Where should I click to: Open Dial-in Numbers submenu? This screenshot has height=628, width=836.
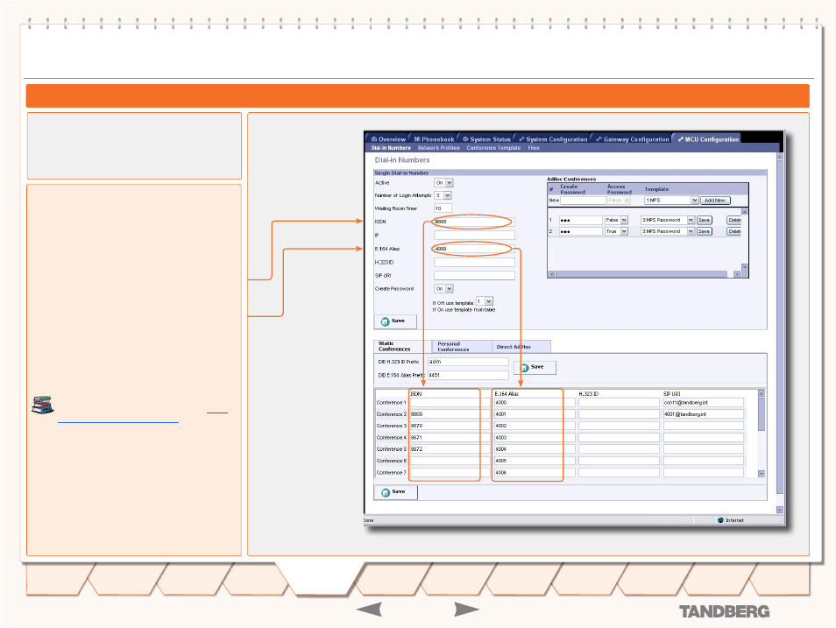point(391,148)
